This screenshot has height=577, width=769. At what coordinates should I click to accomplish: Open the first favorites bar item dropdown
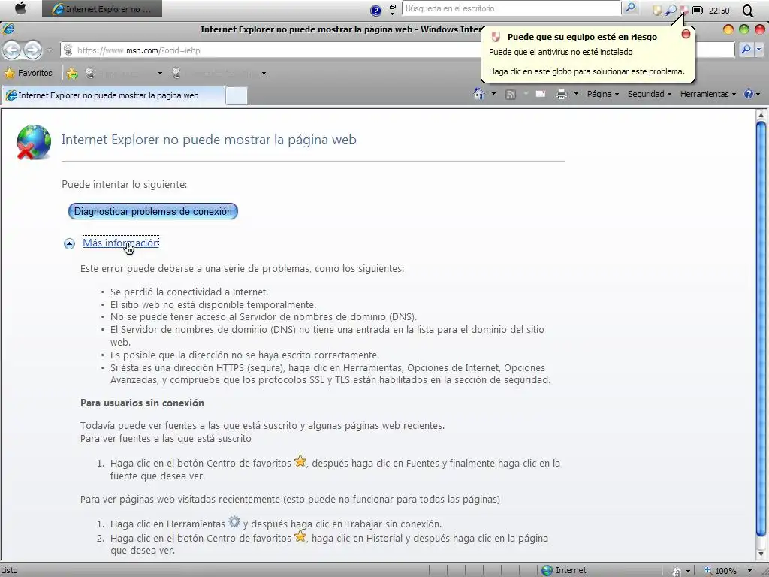click(x=160, y=74)
